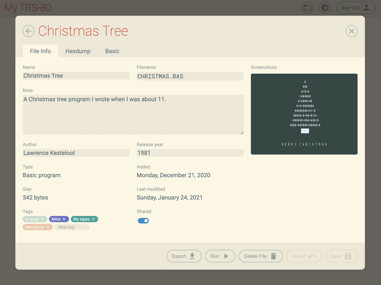The image size is (381, 285).
Task: Remove the Mine tag with its X
Action: tap(64, 219)
